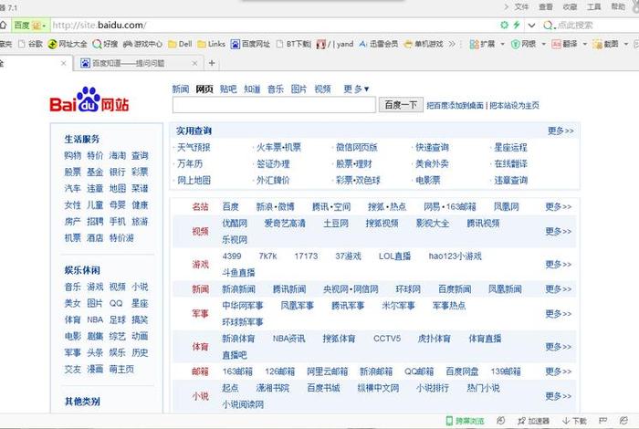Click the 百度一下 search button

pyautogui.click(x=401, y=105)
